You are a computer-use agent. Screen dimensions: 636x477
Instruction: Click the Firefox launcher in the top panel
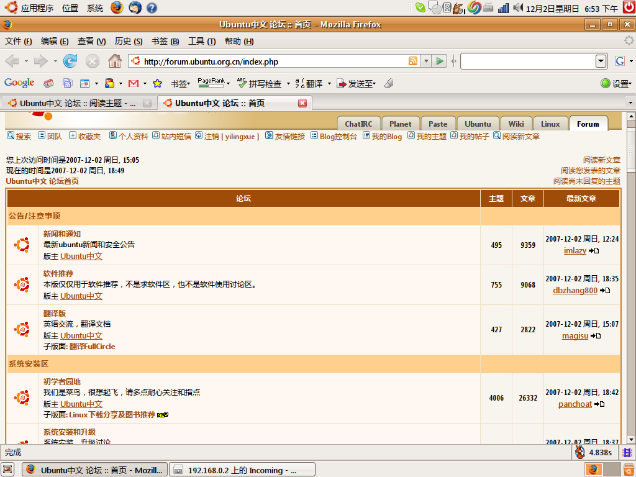tap(117, 7)
